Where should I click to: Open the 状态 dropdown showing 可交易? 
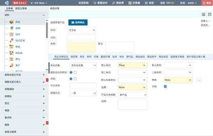click(81, 30)
